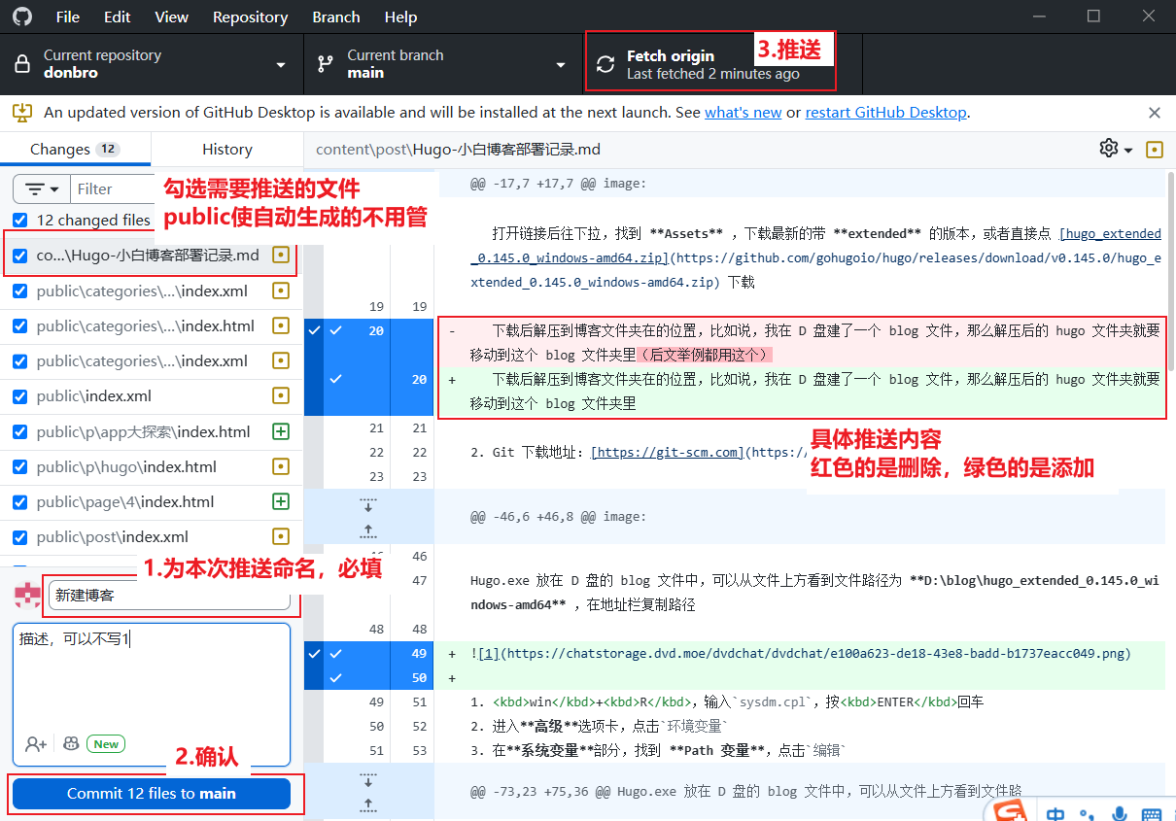The image size is (1176, 821).
Task: Click the add co-authors person icon
Action: (x=36, y=743)
